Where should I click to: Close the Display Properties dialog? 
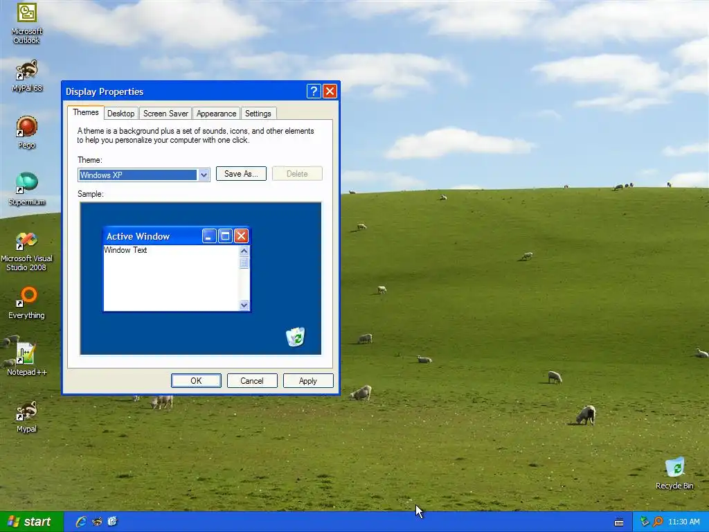tap(330, 91)
